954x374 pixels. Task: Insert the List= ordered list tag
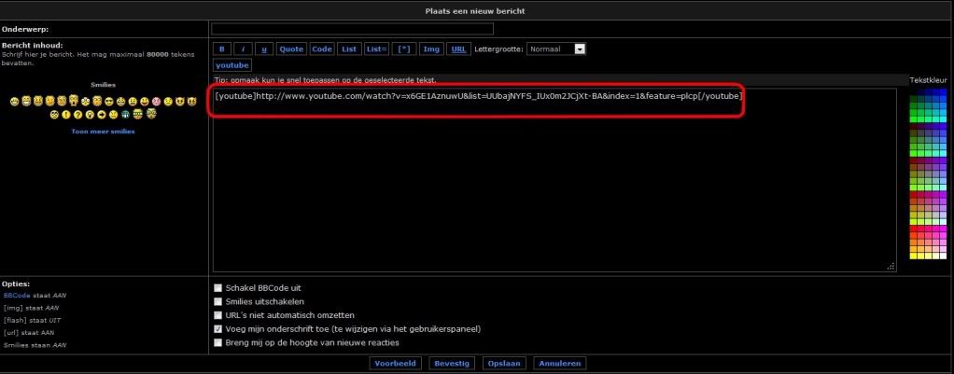[x=376, y=49]
